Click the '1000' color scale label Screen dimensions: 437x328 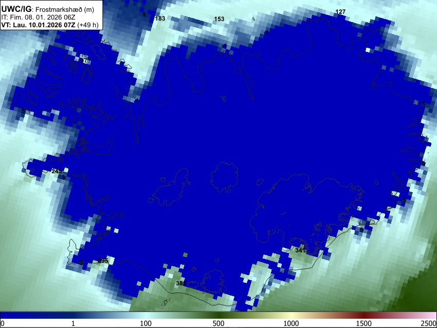[291, 323]
